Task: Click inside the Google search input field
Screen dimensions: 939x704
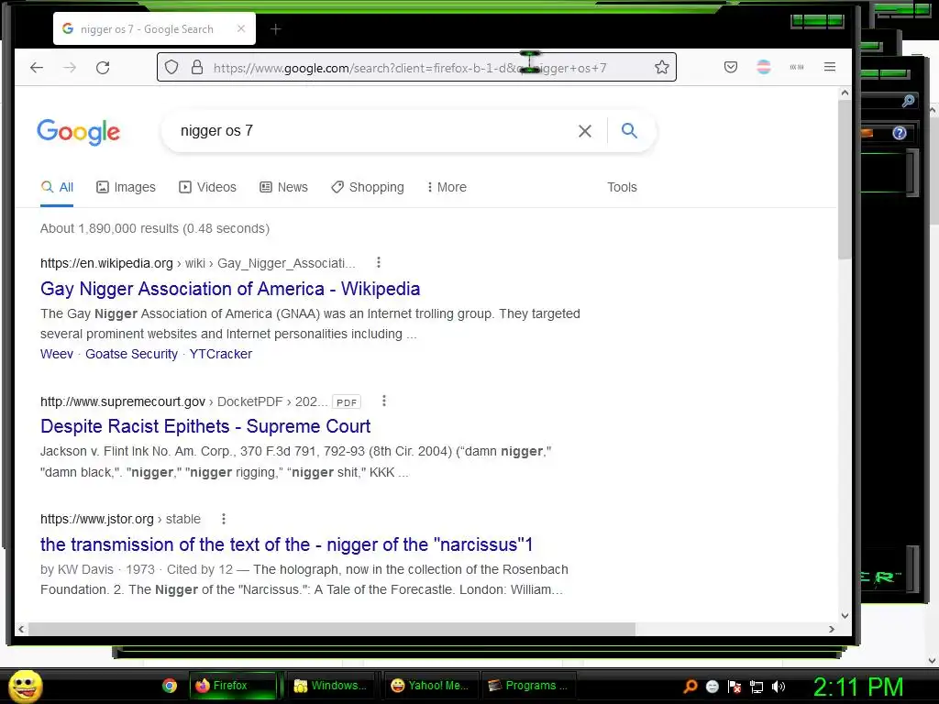Action: click(x=371, y=131)
